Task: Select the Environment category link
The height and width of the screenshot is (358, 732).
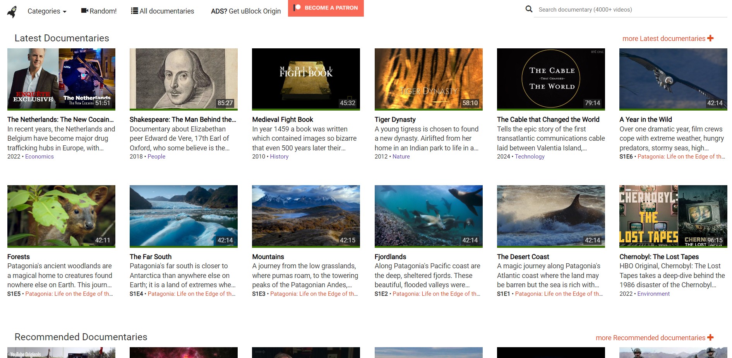Action: [x=653, y=294]
